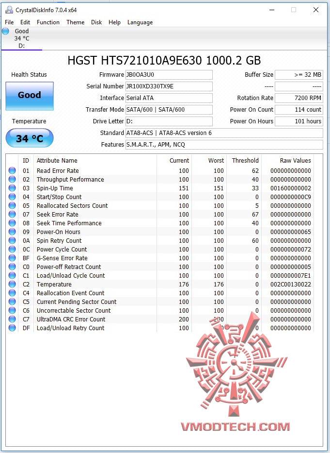Open the Function menu

[x=48, y=22]
